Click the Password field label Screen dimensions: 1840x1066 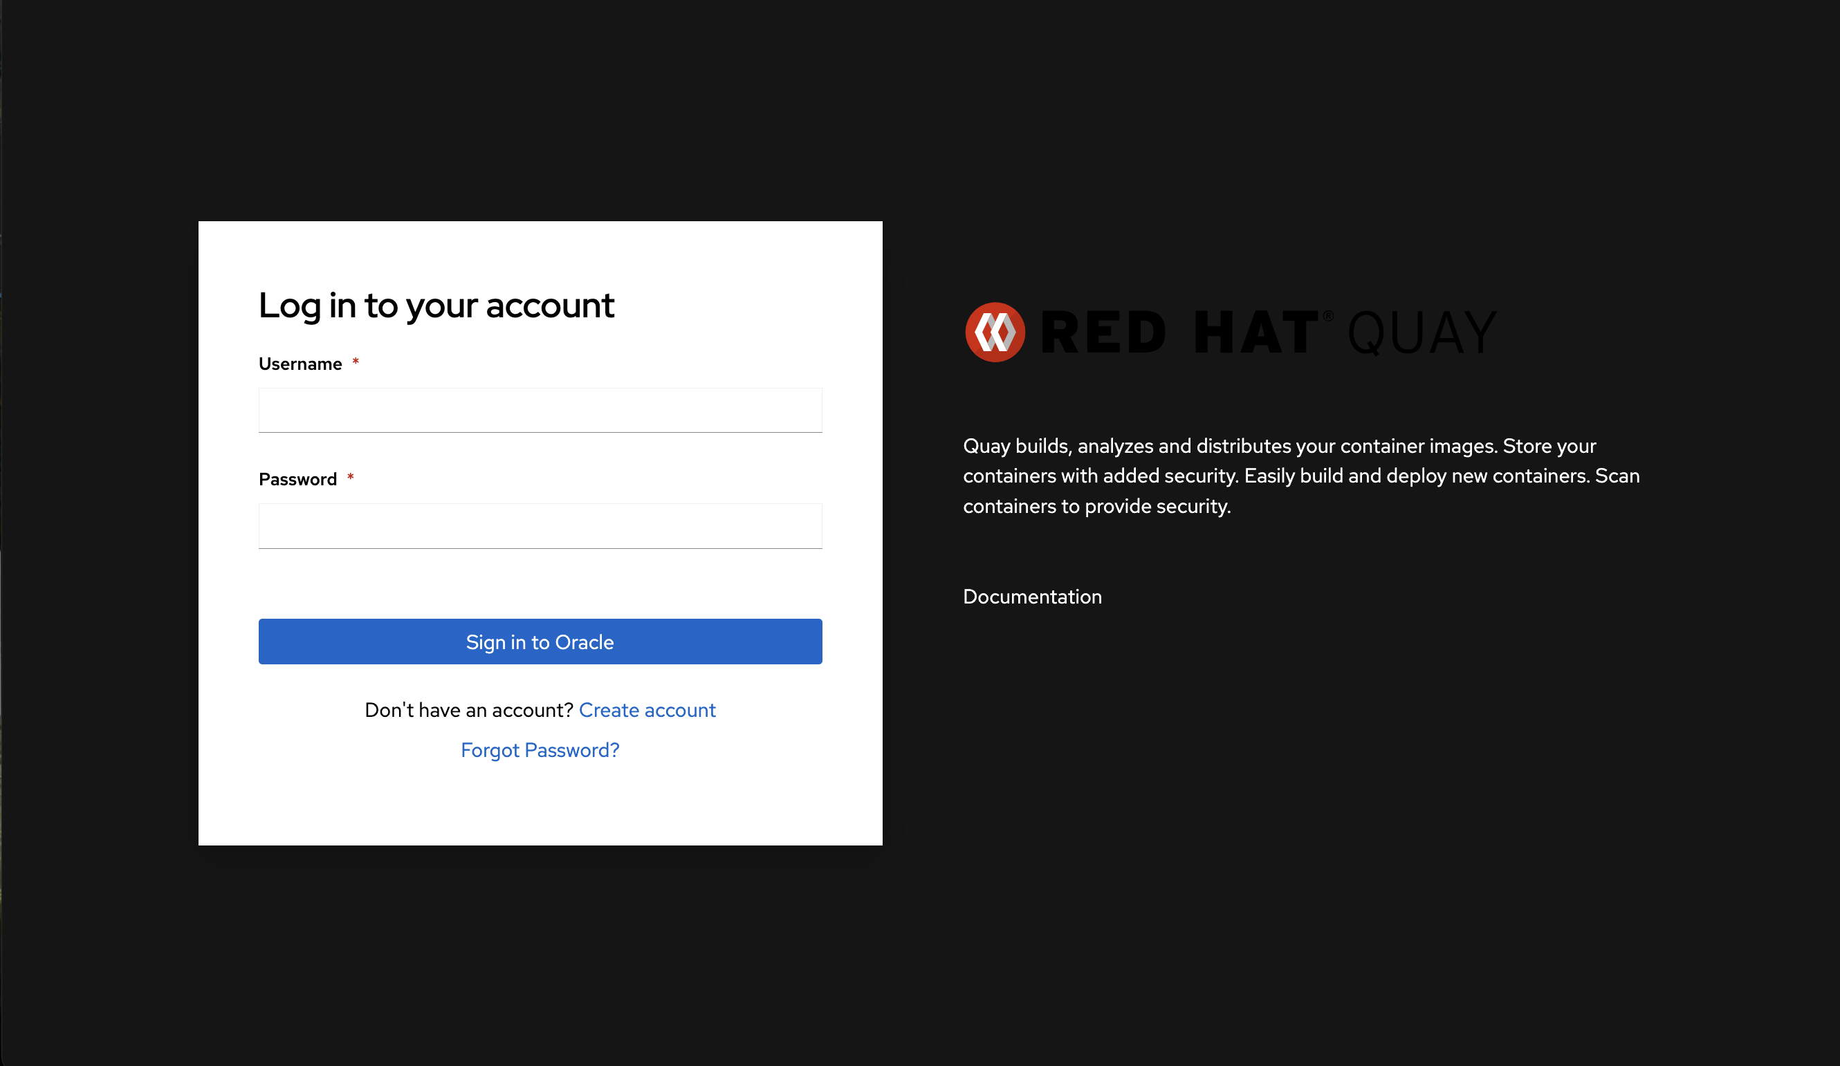(x=297, y=479)
